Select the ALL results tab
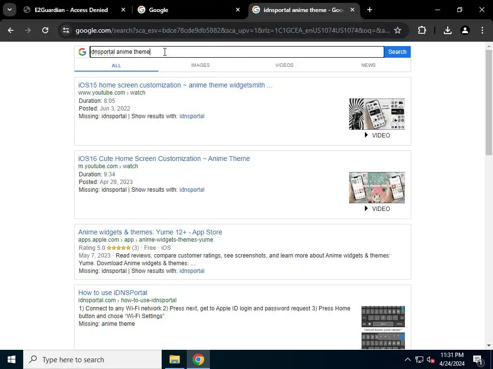This screenshot has width=493, height=369. tap(117, 65)
